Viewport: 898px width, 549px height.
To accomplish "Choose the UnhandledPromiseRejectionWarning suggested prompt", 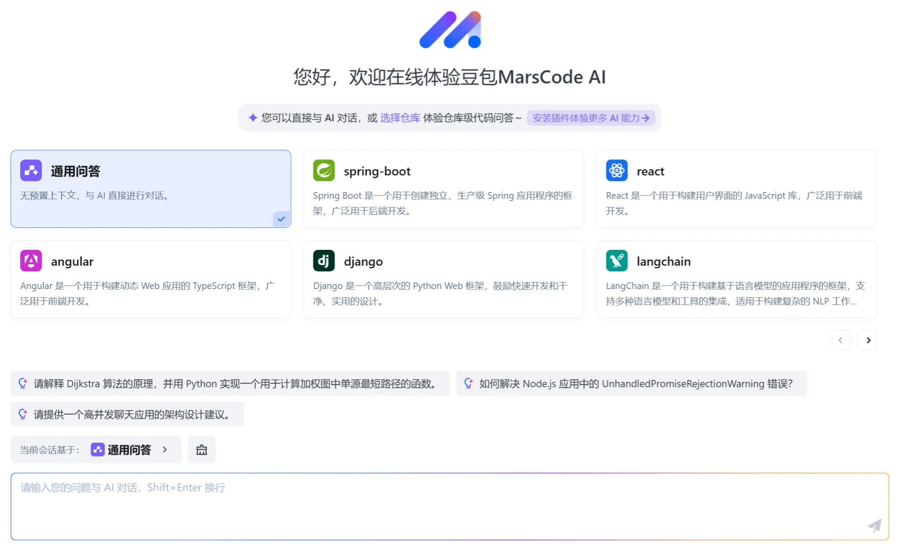I will click(x=632, y=383).
